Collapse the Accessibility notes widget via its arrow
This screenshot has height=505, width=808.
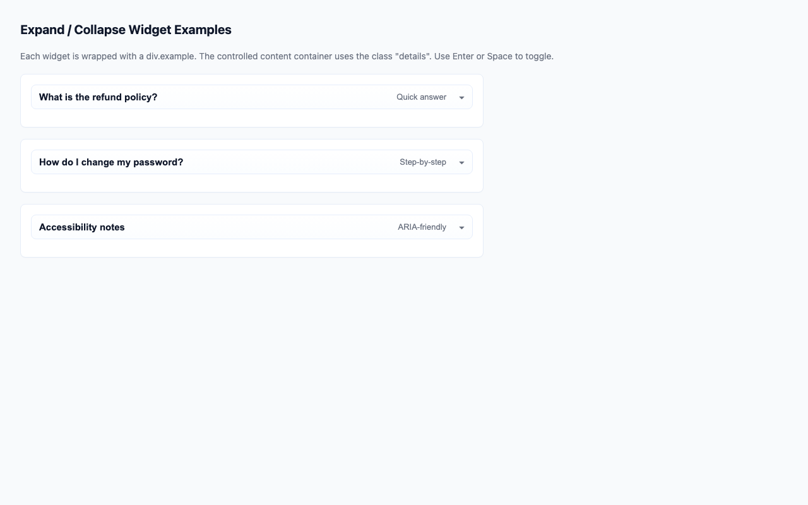coord(461,227)
